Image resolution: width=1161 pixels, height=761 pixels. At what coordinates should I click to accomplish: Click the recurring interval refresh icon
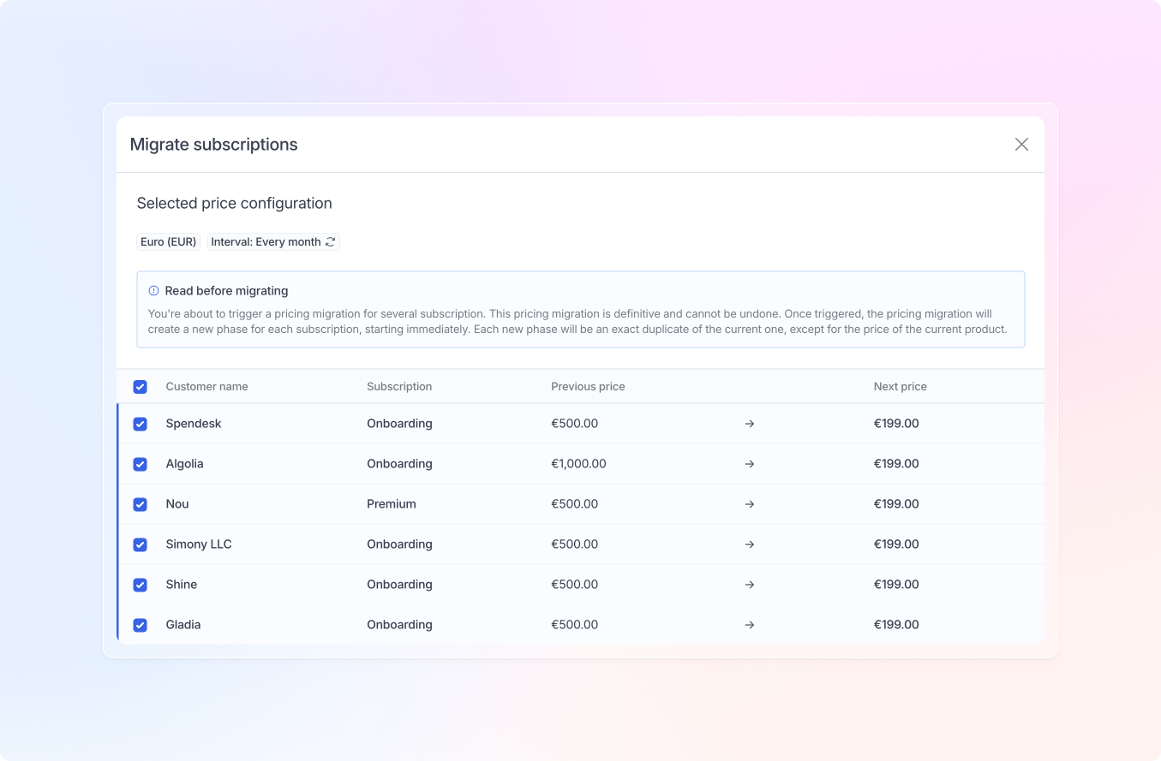[330, 242]
